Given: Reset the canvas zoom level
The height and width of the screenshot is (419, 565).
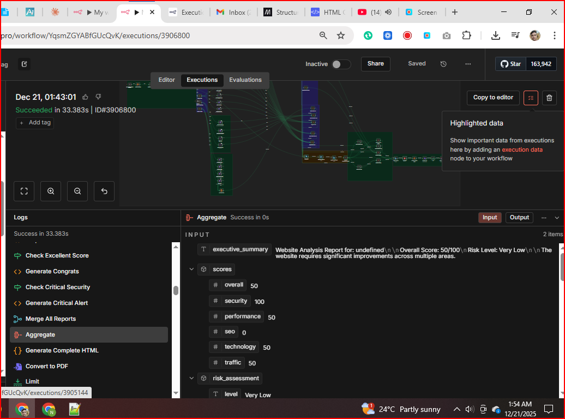Looking at the screenshot, I should pos(104,191).
